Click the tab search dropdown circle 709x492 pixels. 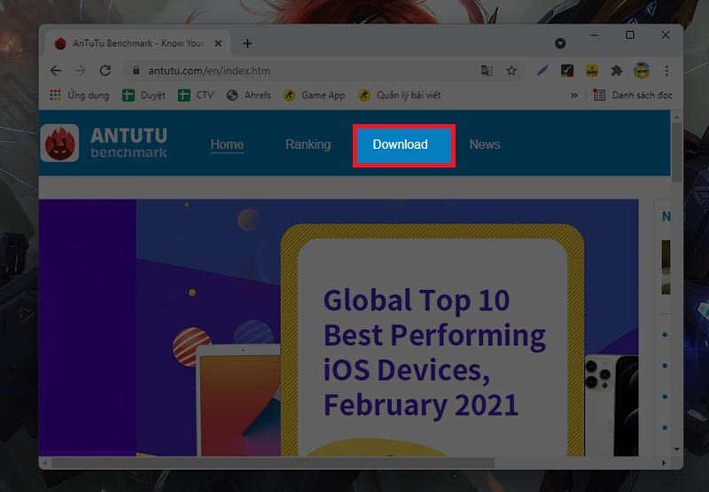tap(560, 43)
